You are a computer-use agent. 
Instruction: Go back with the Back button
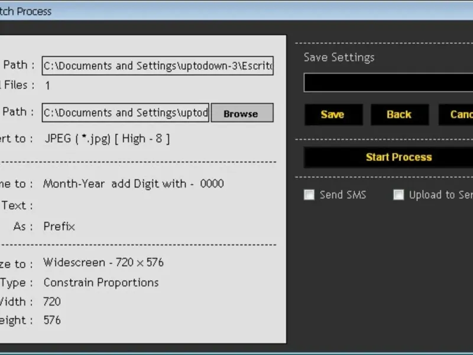click(x=400, y=114)
